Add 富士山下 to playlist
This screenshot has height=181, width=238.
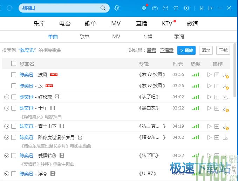tap(217, 126)
